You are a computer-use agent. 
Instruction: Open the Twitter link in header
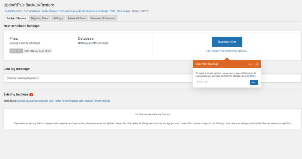click(x=45, y=11)
